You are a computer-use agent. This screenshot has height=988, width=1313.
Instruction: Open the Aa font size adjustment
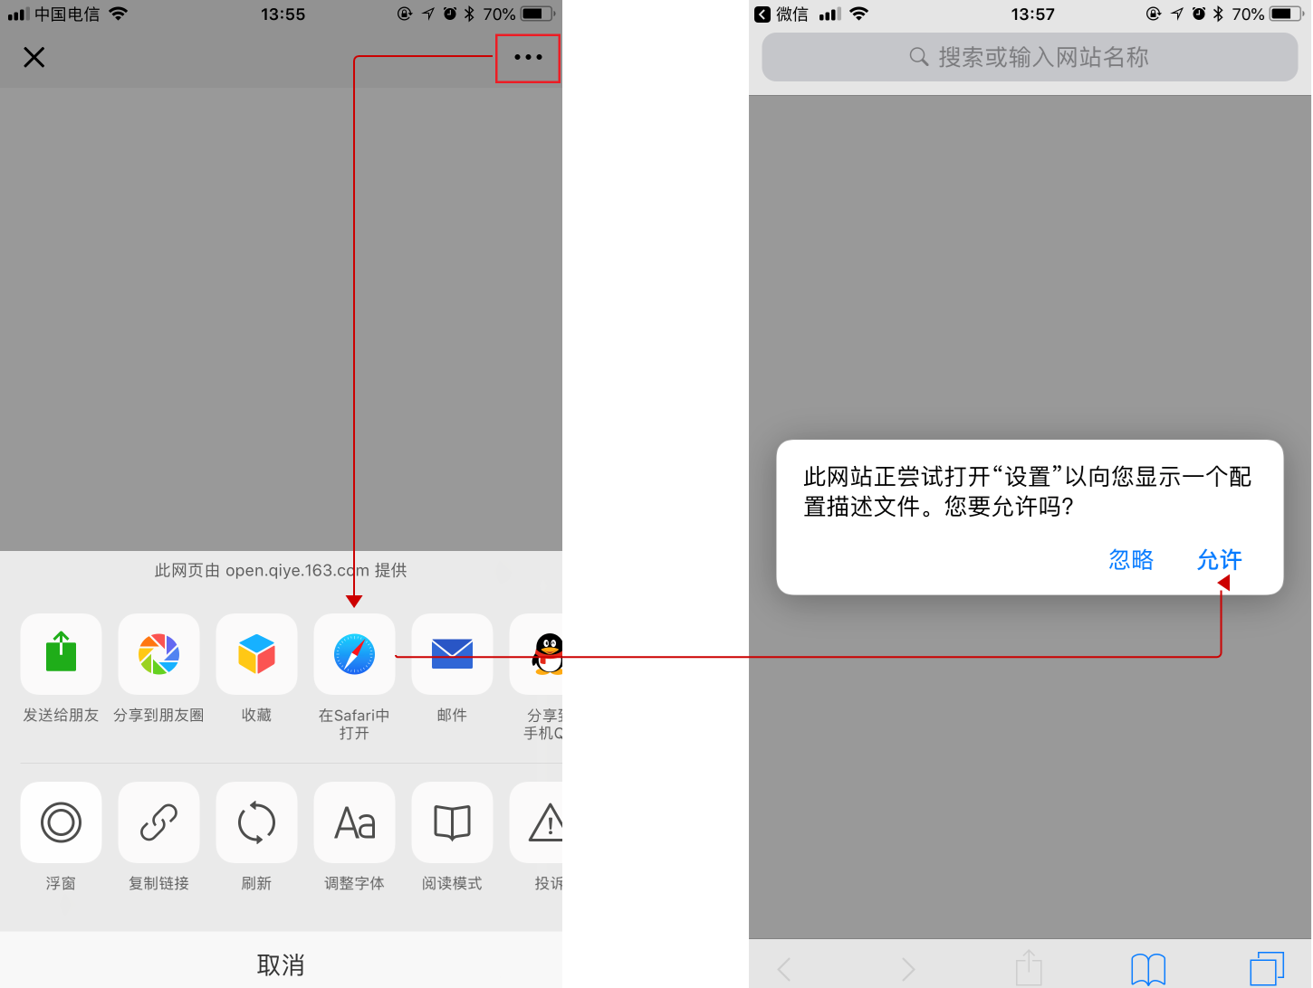(354, 822)
